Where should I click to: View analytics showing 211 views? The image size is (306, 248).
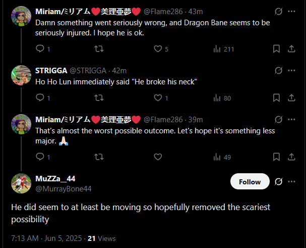pyautogui.click(x=217, y=49)
